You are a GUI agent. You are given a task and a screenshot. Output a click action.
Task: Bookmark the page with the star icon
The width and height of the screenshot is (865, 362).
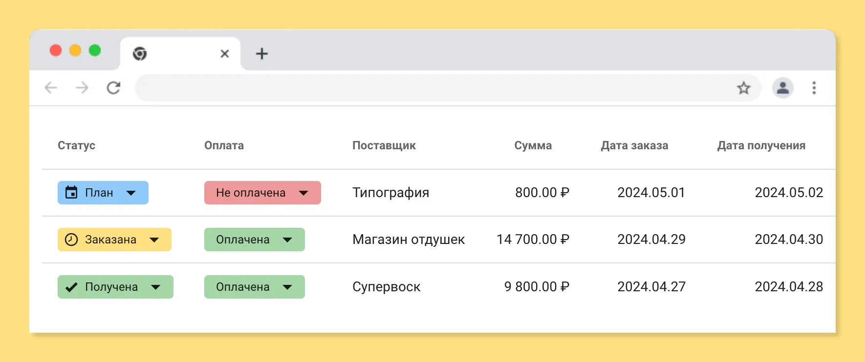coord(744,88)
